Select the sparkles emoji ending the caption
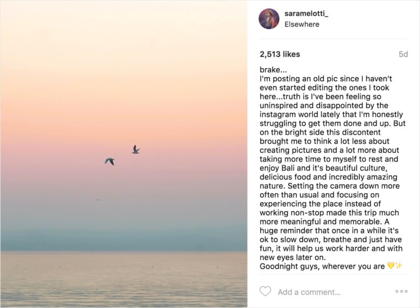 (x=399, y=265)
